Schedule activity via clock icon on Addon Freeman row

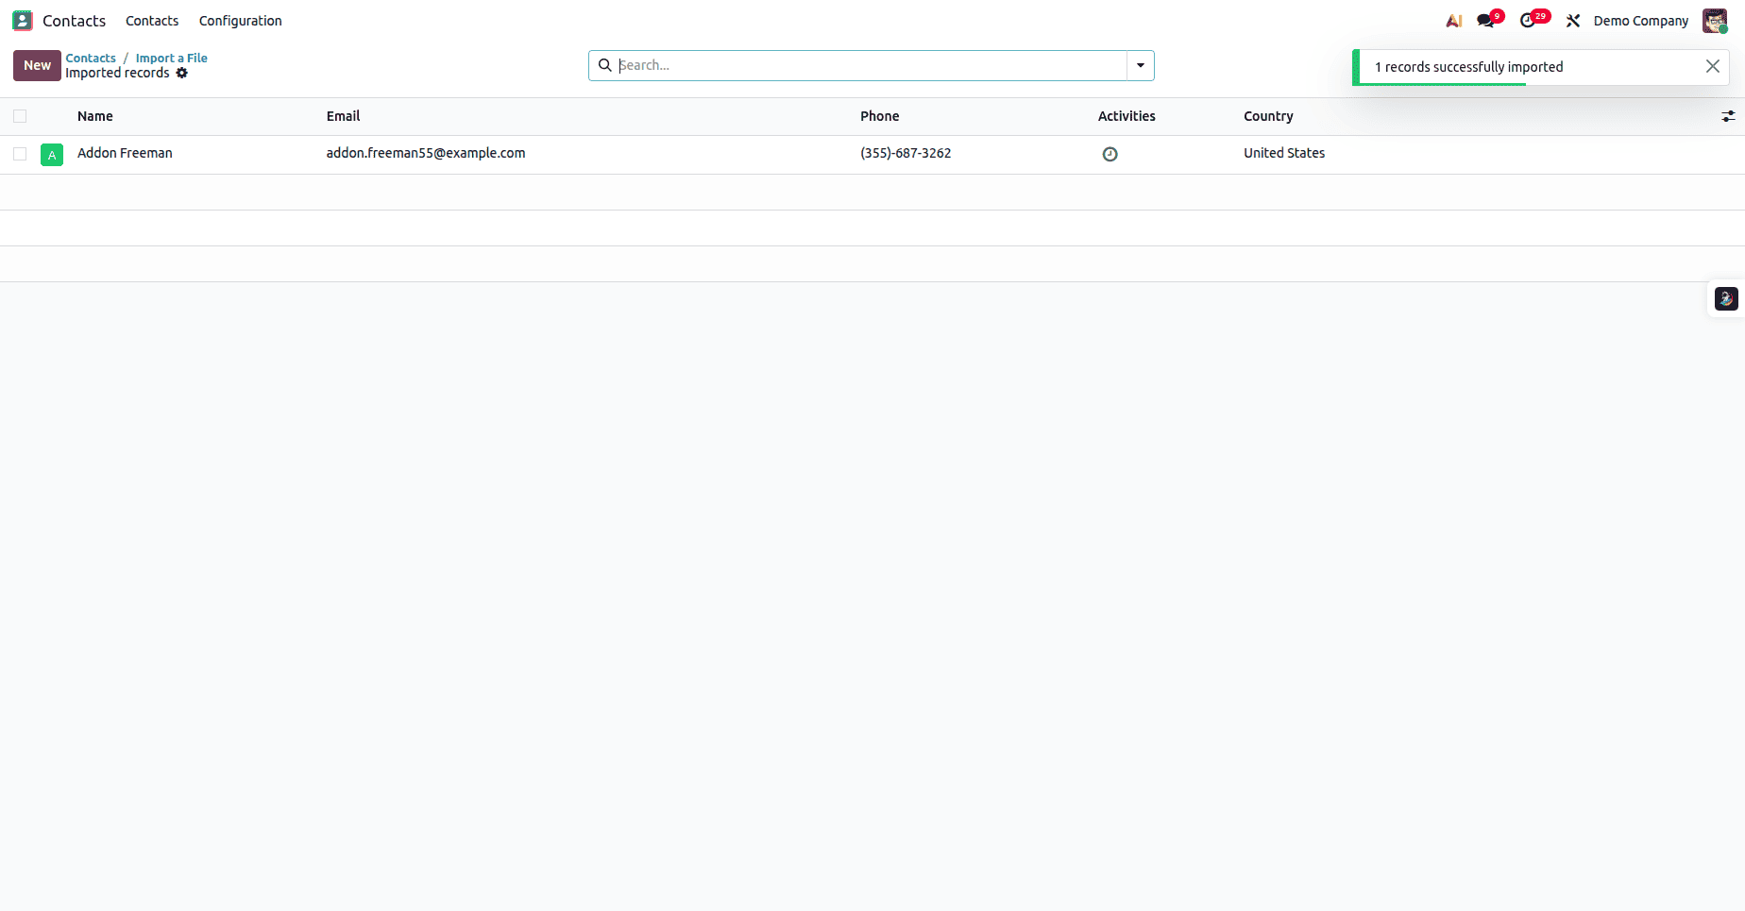click(1110, 153)
